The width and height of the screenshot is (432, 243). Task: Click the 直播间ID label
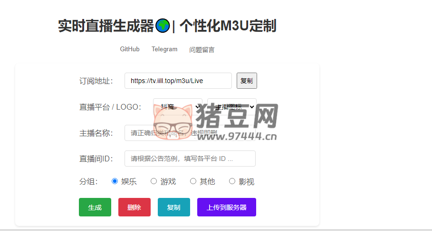click(x=96, y=159)
